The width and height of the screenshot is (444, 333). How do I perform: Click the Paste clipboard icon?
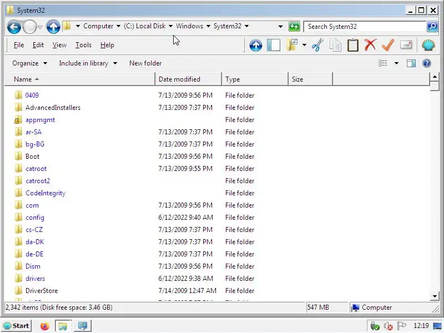point(353,46)
